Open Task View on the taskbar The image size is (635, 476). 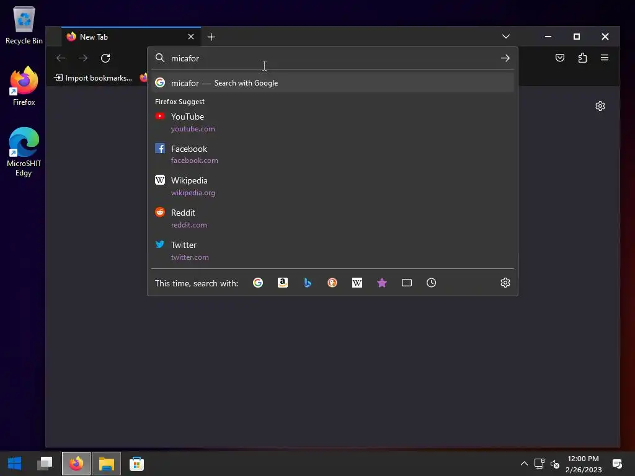pos(45,464)
